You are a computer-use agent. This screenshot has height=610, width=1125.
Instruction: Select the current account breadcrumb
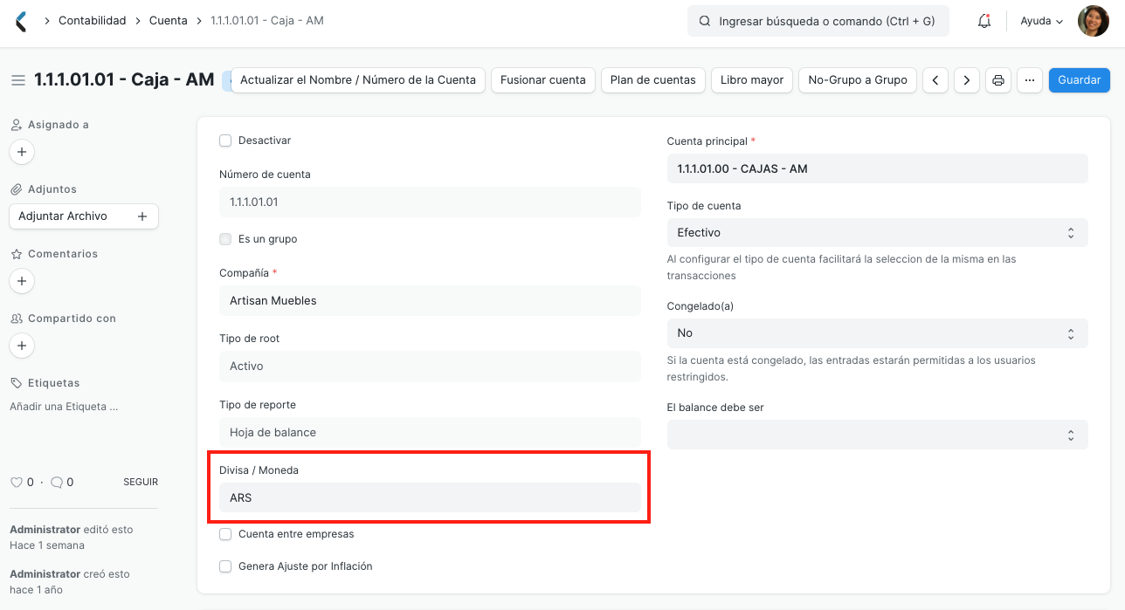click(267, 20)
